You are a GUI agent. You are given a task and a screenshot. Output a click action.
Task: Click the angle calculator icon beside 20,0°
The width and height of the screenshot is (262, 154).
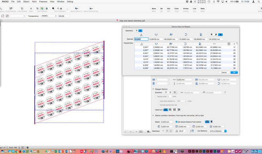point(191,131)
